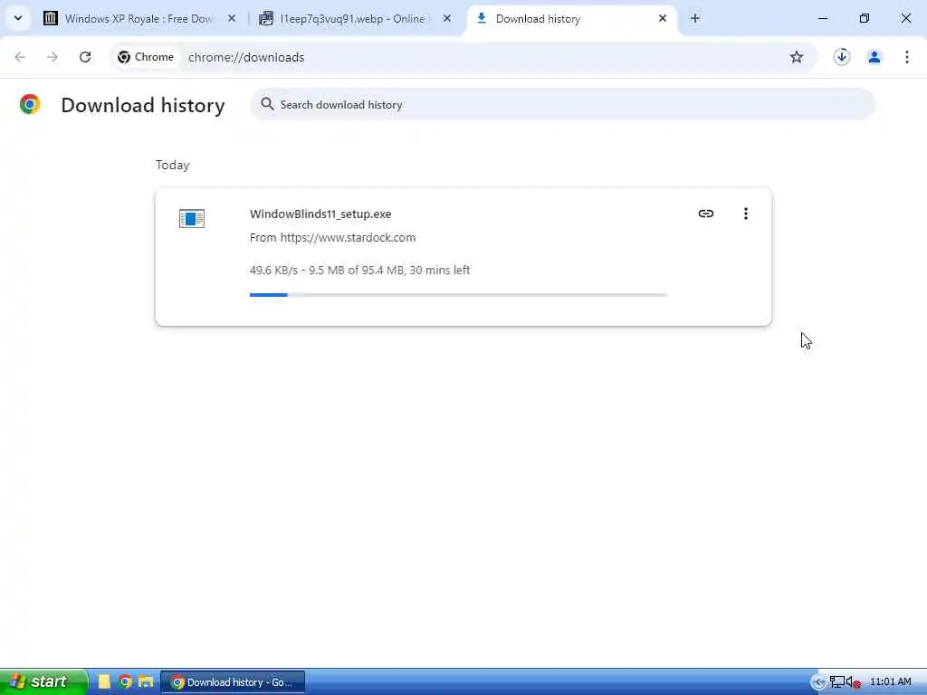
Task: Open the yellow notes quick launch icon
Action: click(104, 682)
